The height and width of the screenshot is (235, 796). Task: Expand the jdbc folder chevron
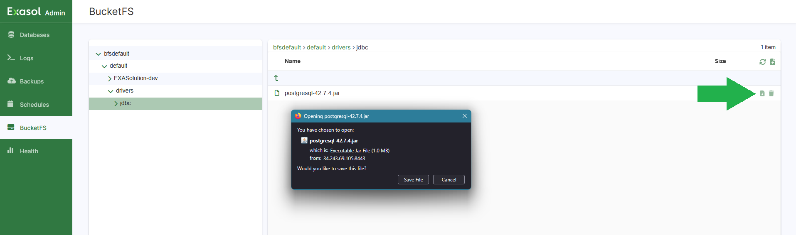coord(116,103)
